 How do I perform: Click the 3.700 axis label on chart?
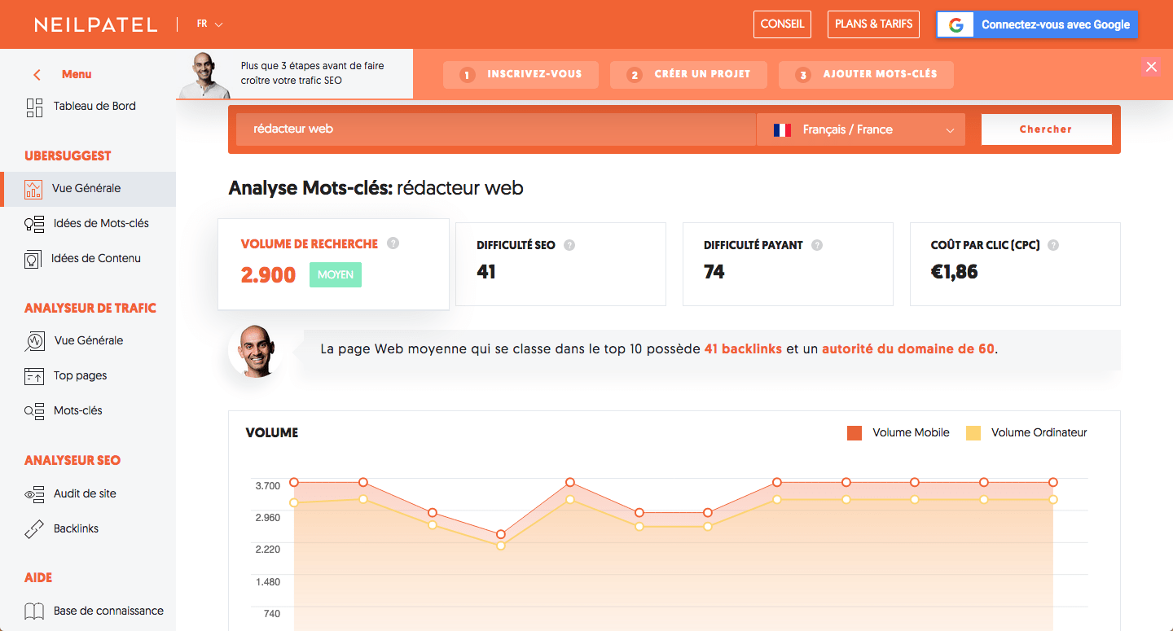tap(268, 486)
